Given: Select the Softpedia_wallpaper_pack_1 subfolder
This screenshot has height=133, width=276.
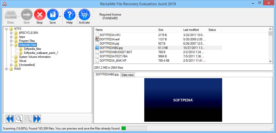Looking at the screenshot, I should click(x=41, y=53).
